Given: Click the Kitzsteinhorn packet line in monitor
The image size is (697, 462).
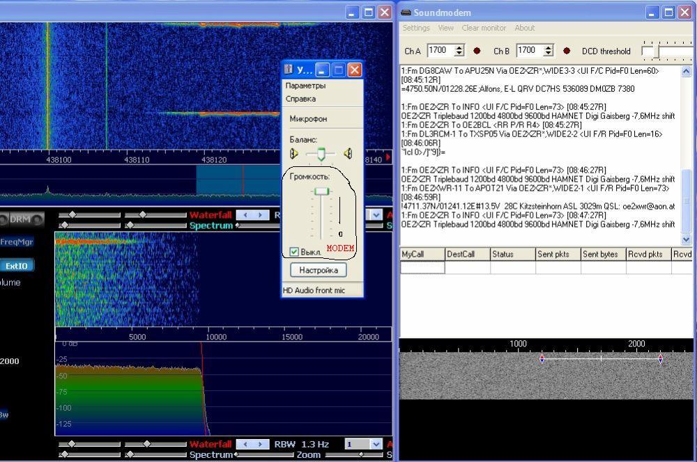Looking at the screenshot, I should coord(538,207).
